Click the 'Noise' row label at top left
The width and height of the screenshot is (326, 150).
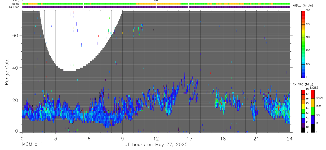16,4
